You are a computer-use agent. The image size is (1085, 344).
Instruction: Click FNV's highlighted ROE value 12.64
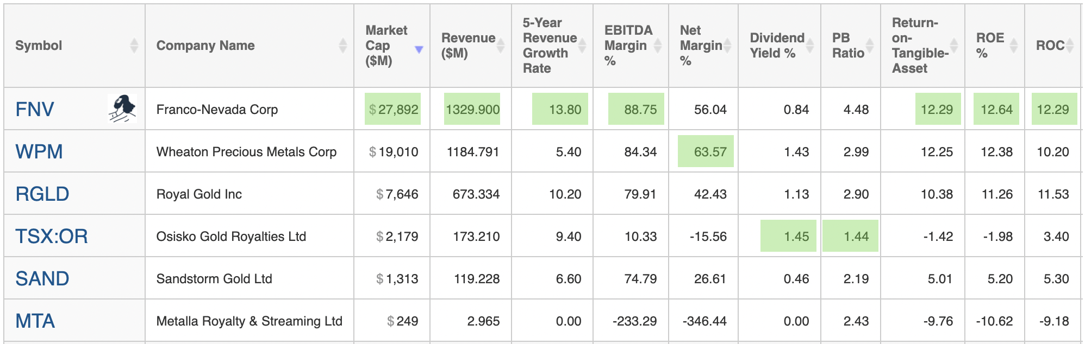[996, 110]
